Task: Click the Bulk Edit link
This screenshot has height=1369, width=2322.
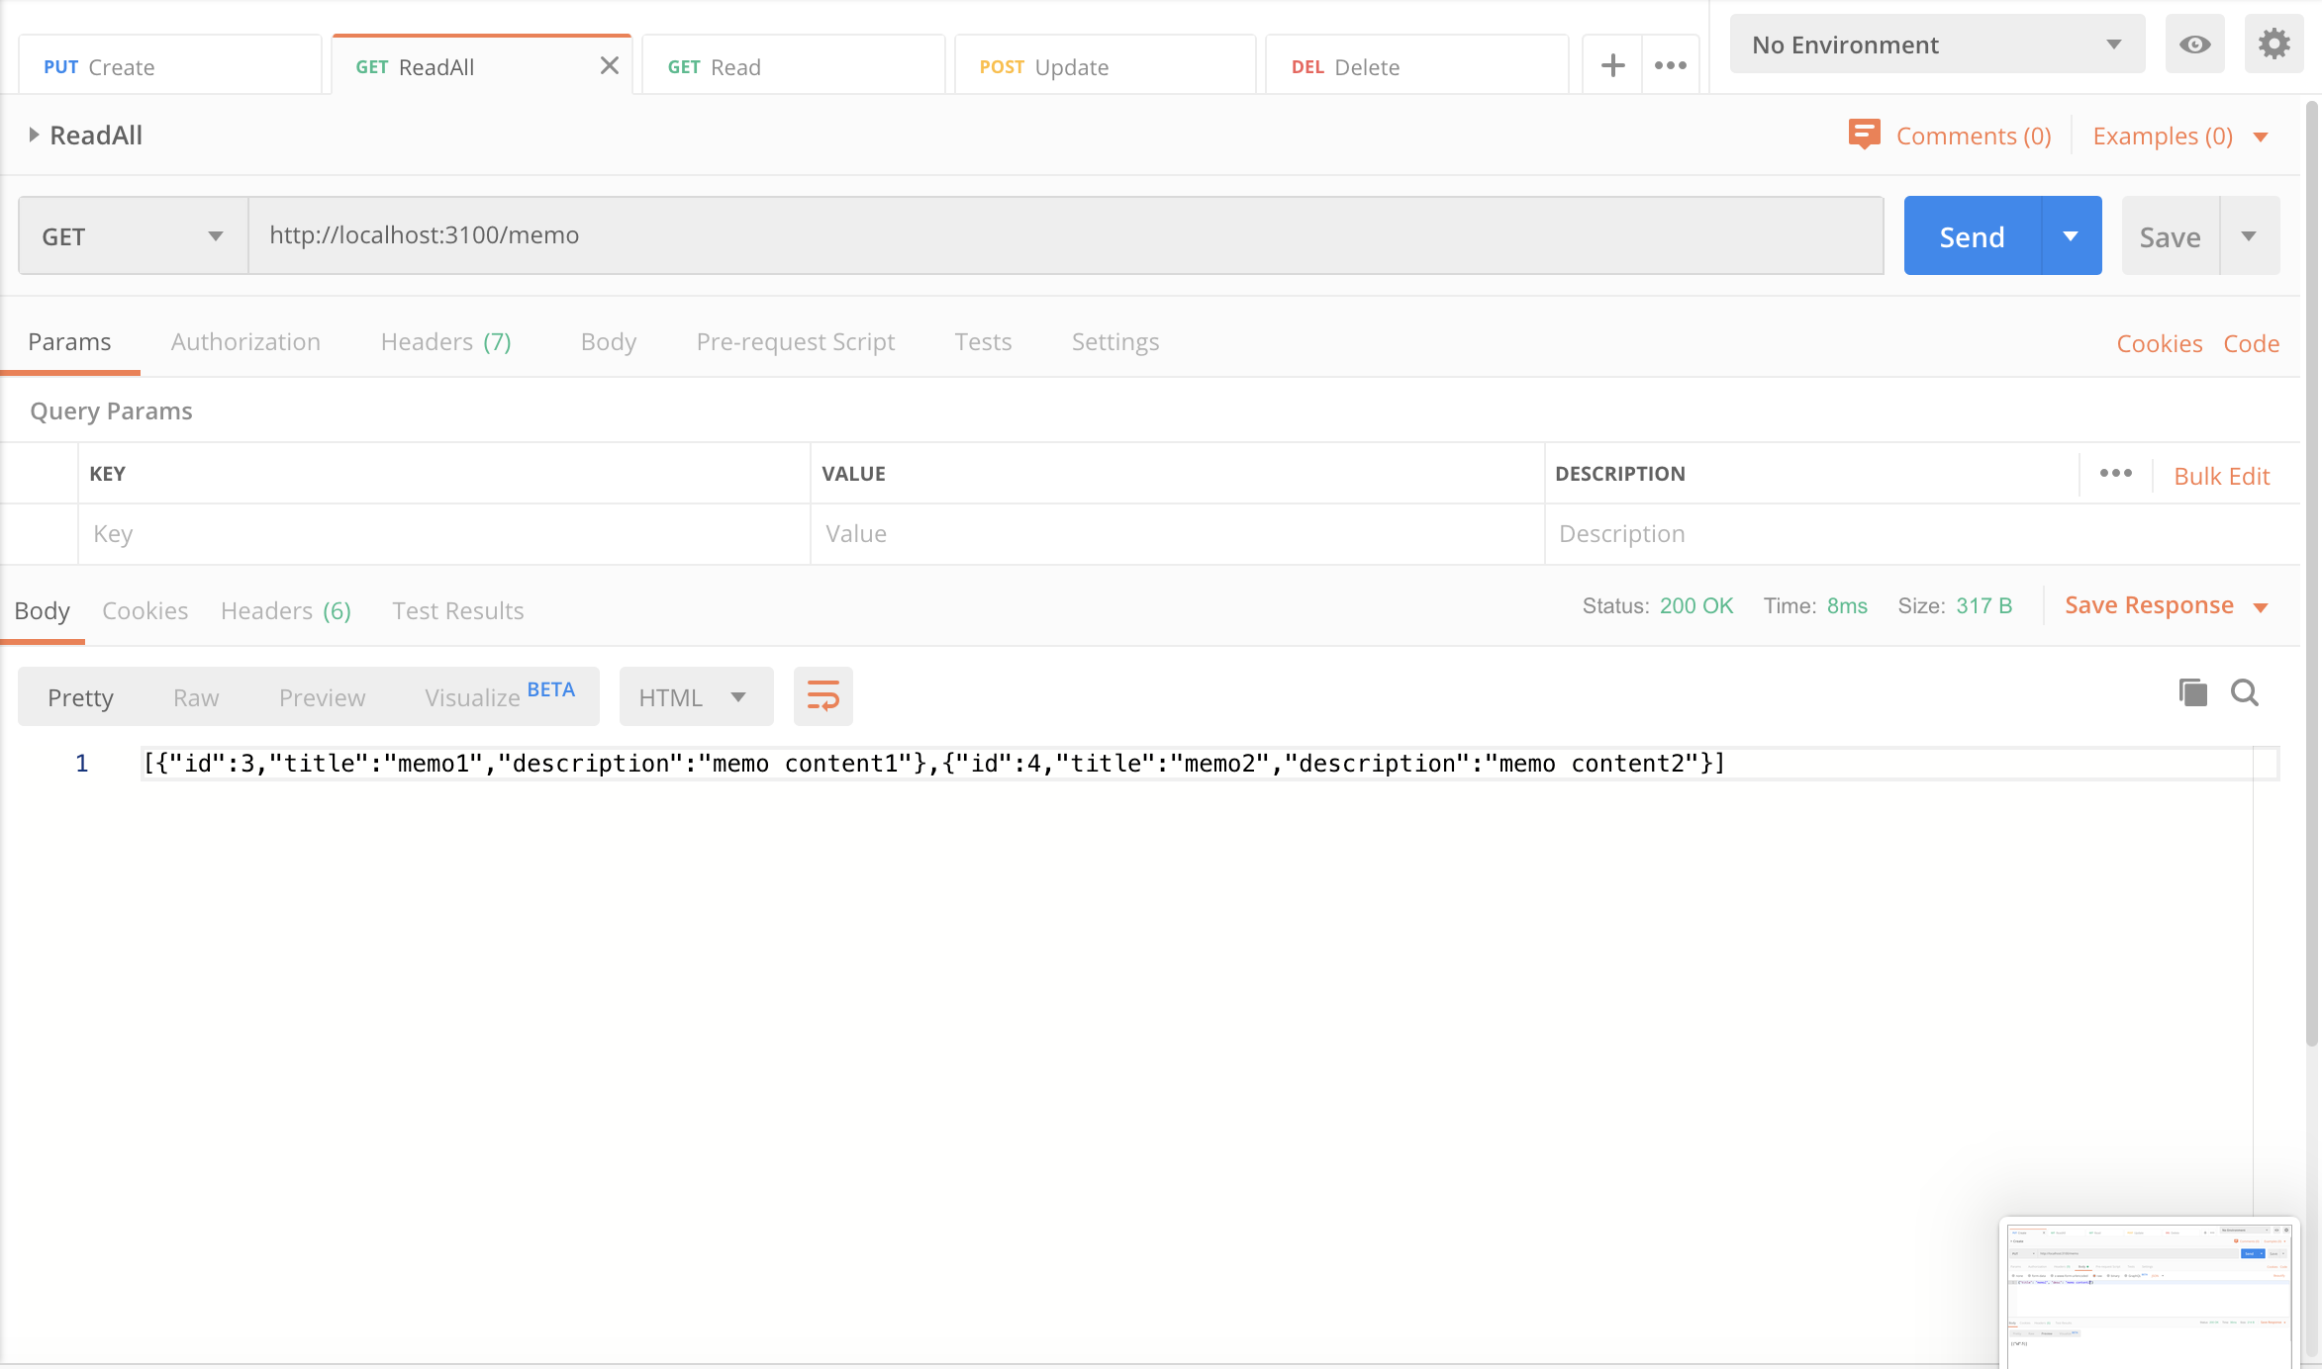Action: [x=2221, y=476]
